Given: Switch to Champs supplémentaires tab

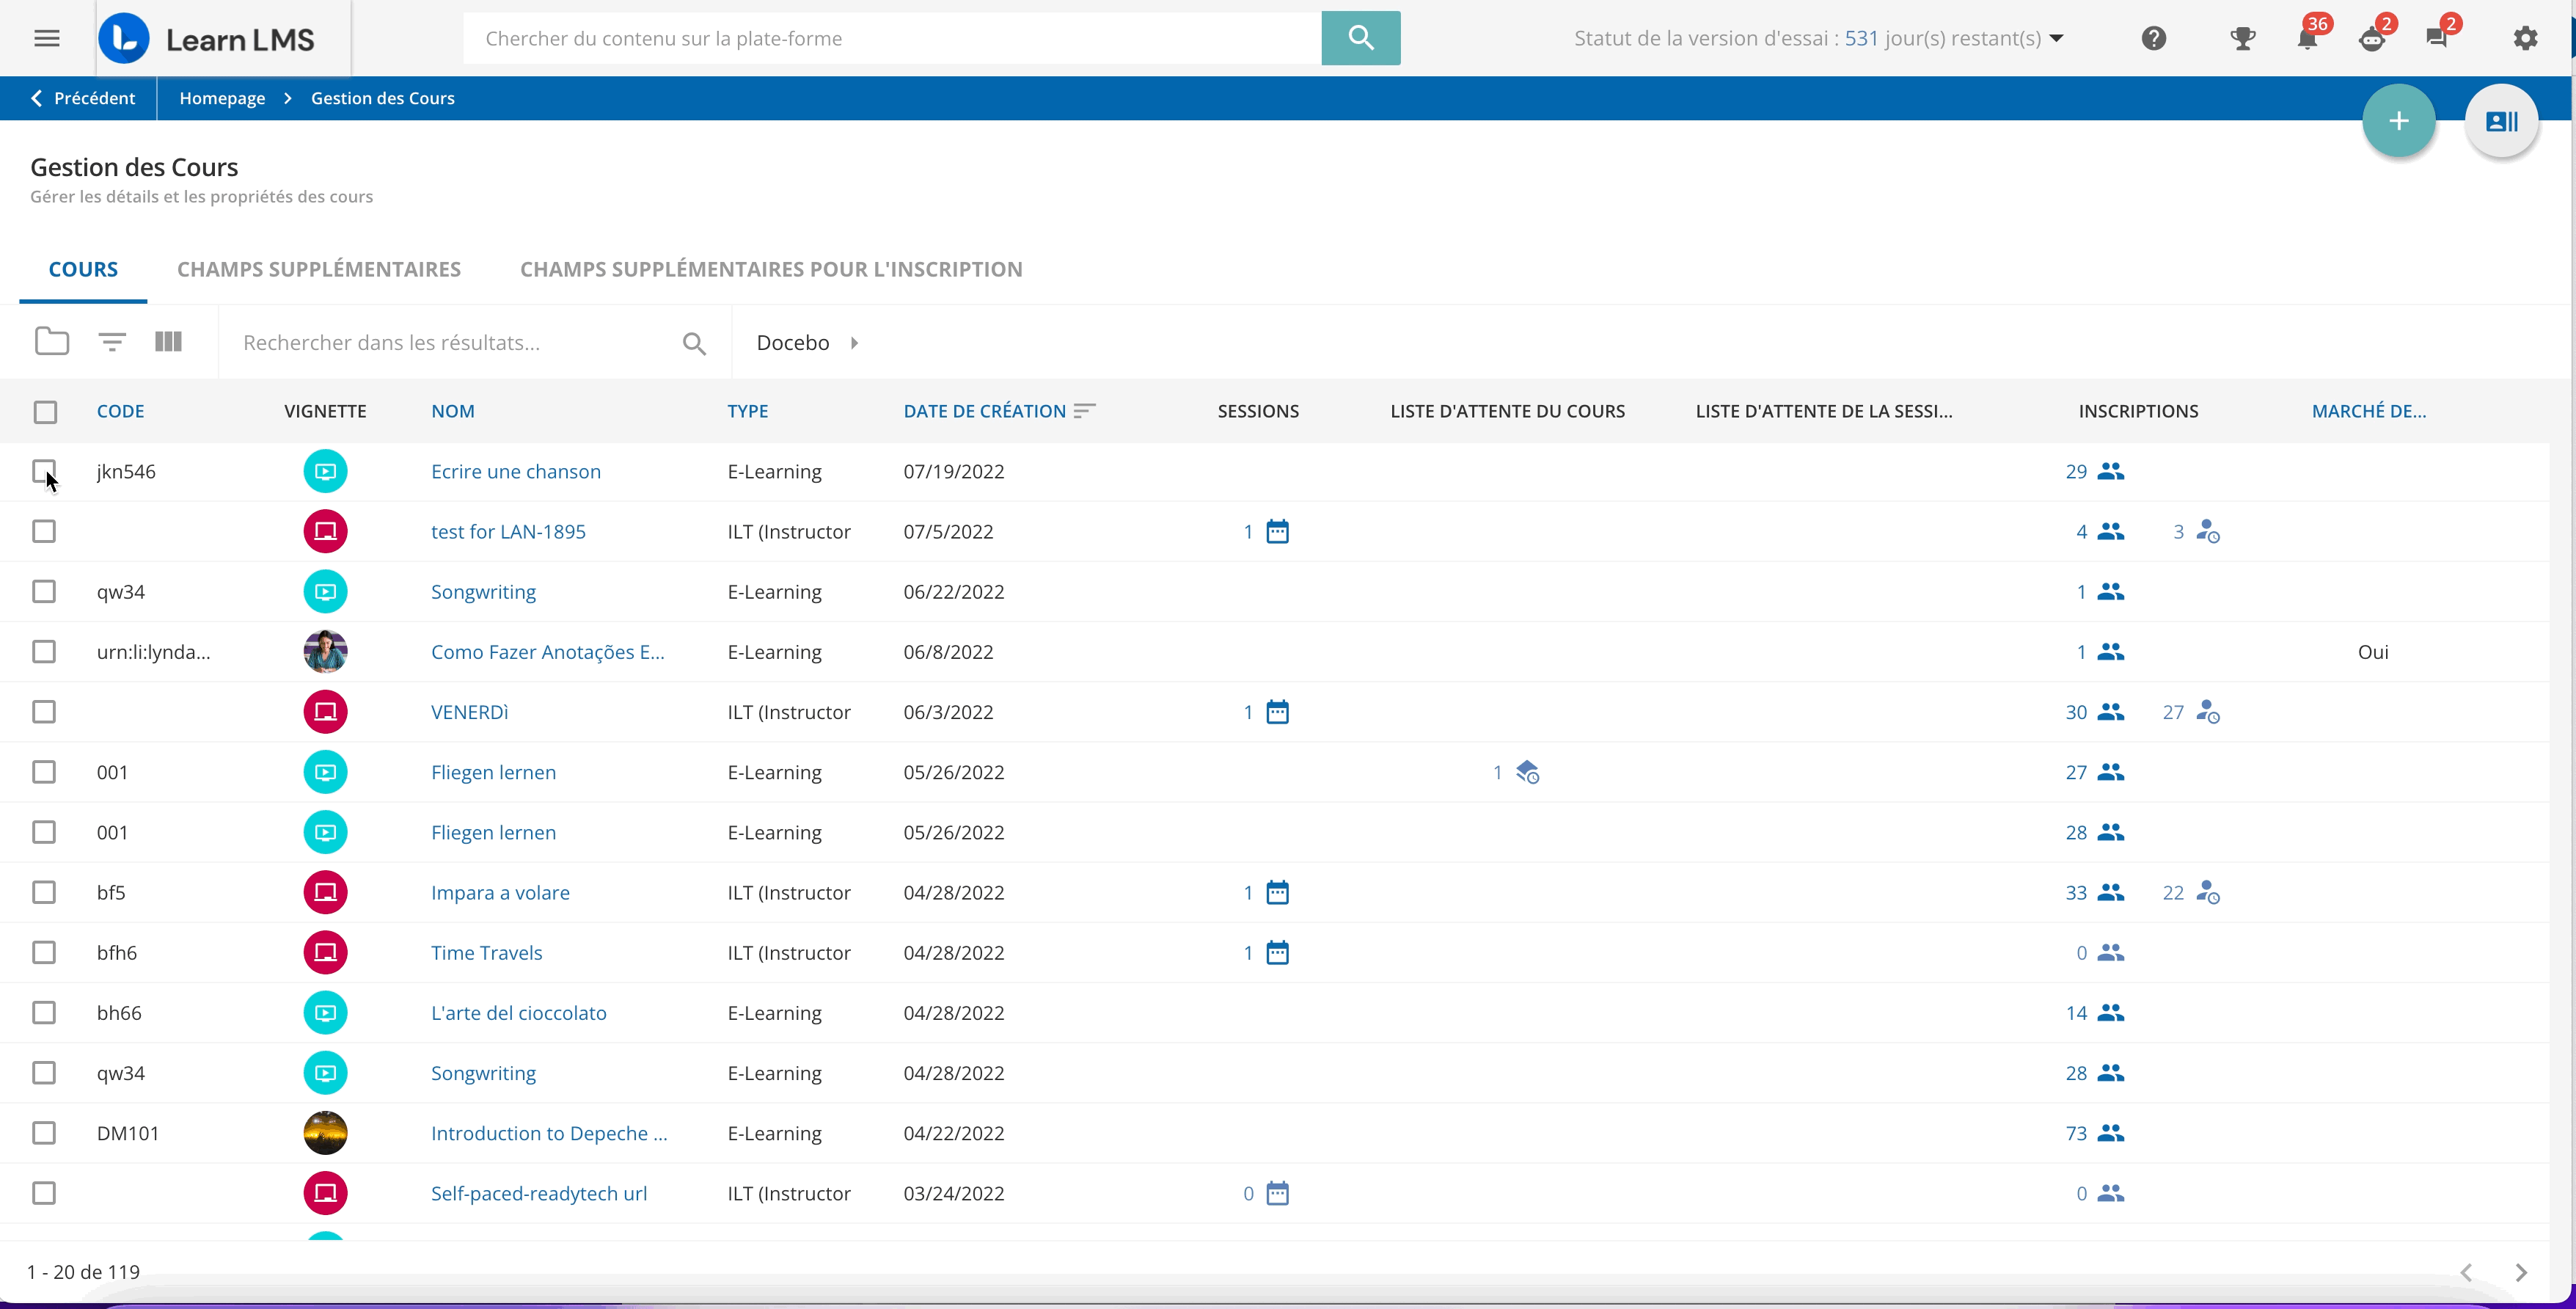Looking at the screenshot, I should [319, 269].
